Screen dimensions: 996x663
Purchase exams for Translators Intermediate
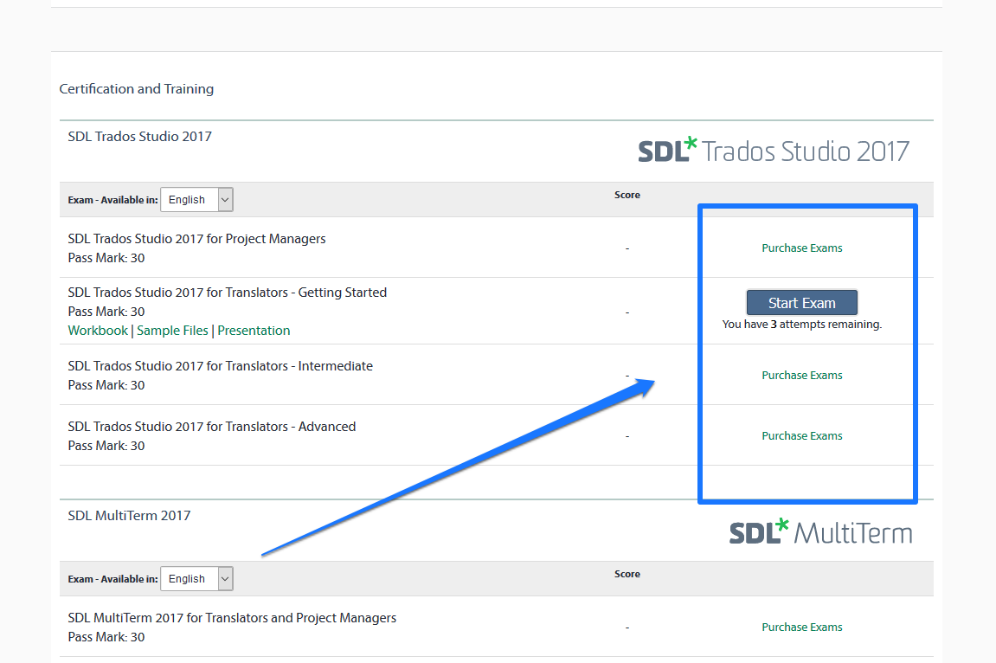point(801,376)
